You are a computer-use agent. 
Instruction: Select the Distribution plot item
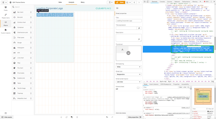pyautogui.click(x=23, y=32)
